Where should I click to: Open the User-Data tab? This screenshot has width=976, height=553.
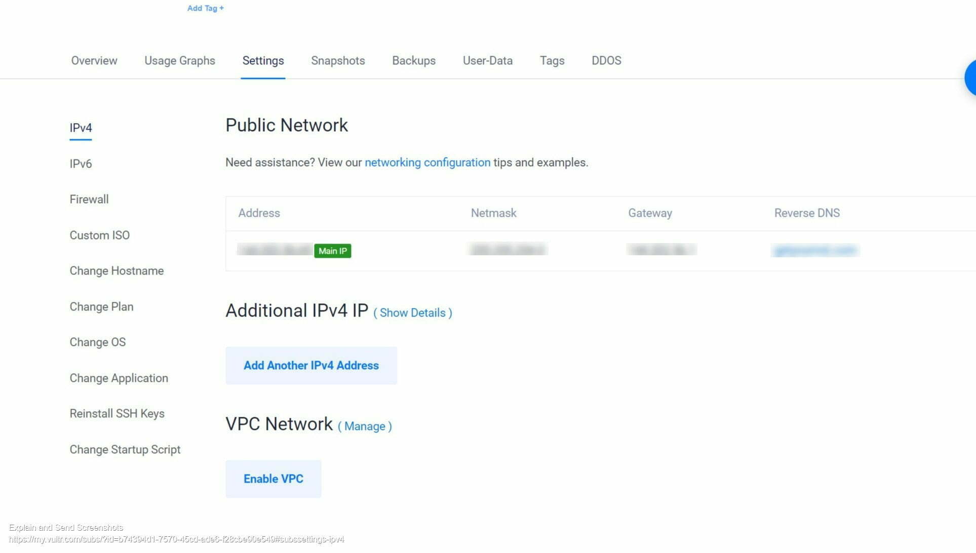(487, 61)
